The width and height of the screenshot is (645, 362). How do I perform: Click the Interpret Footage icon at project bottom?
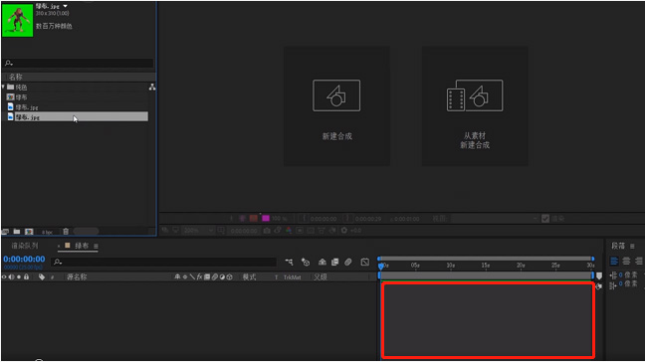tap(5, 232)
